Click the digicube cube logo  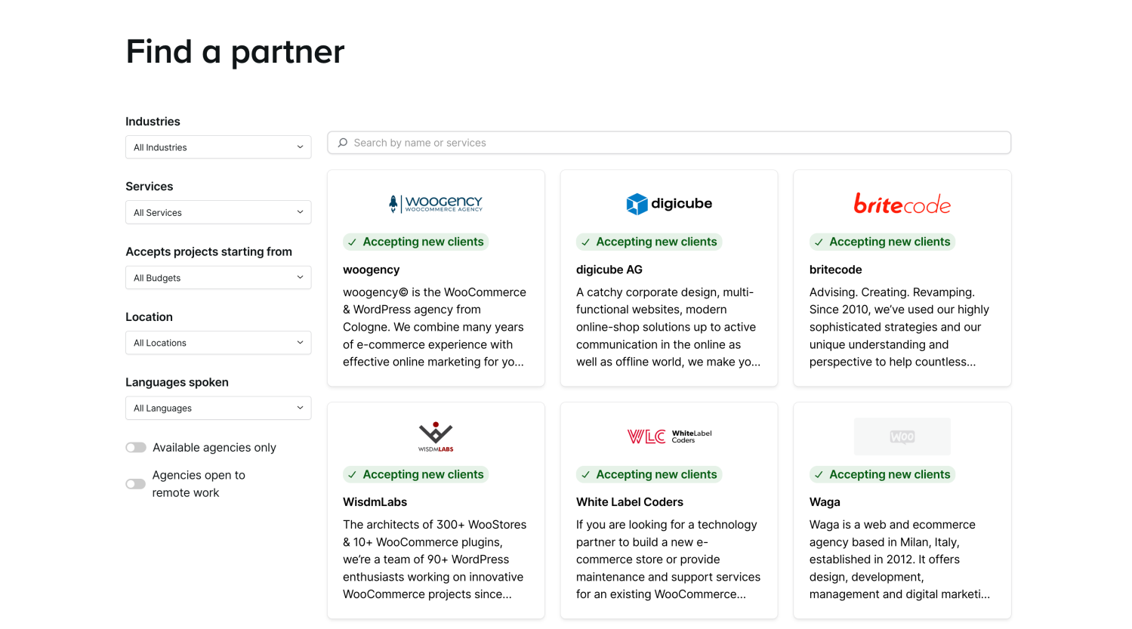pos(637,204)
